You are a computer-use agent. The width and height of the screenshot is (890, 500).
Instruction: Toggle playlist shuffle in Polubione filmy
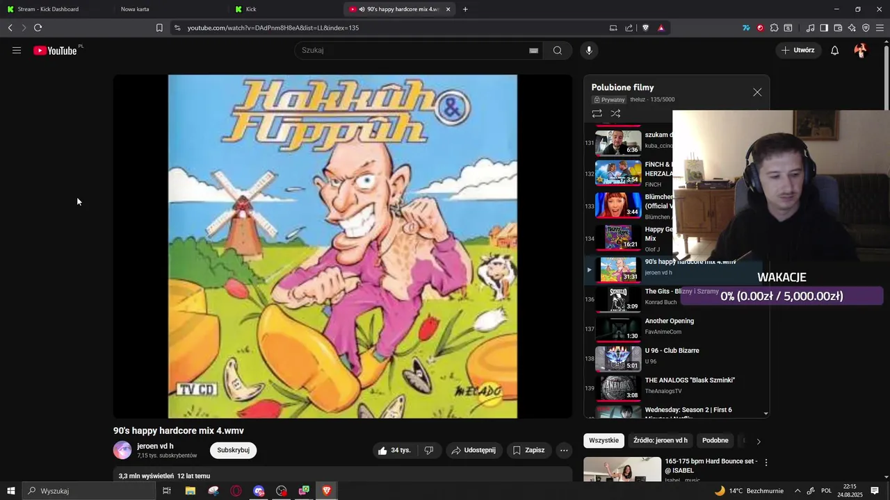click(615, 113)
